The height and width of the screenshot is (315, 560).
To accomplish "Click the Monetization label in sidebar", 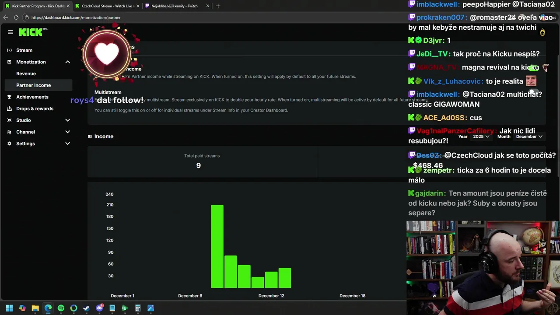I will [31, 62].
